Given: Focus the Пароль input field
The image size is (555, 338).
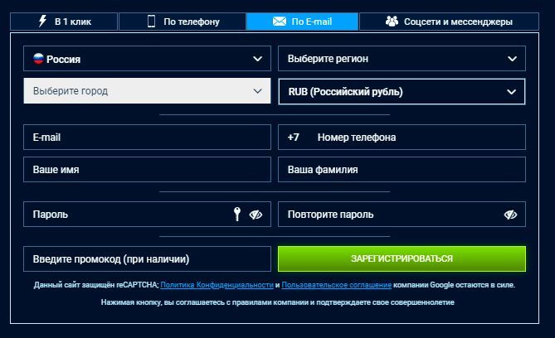Looking at the screenshot, I should point(147,215).
